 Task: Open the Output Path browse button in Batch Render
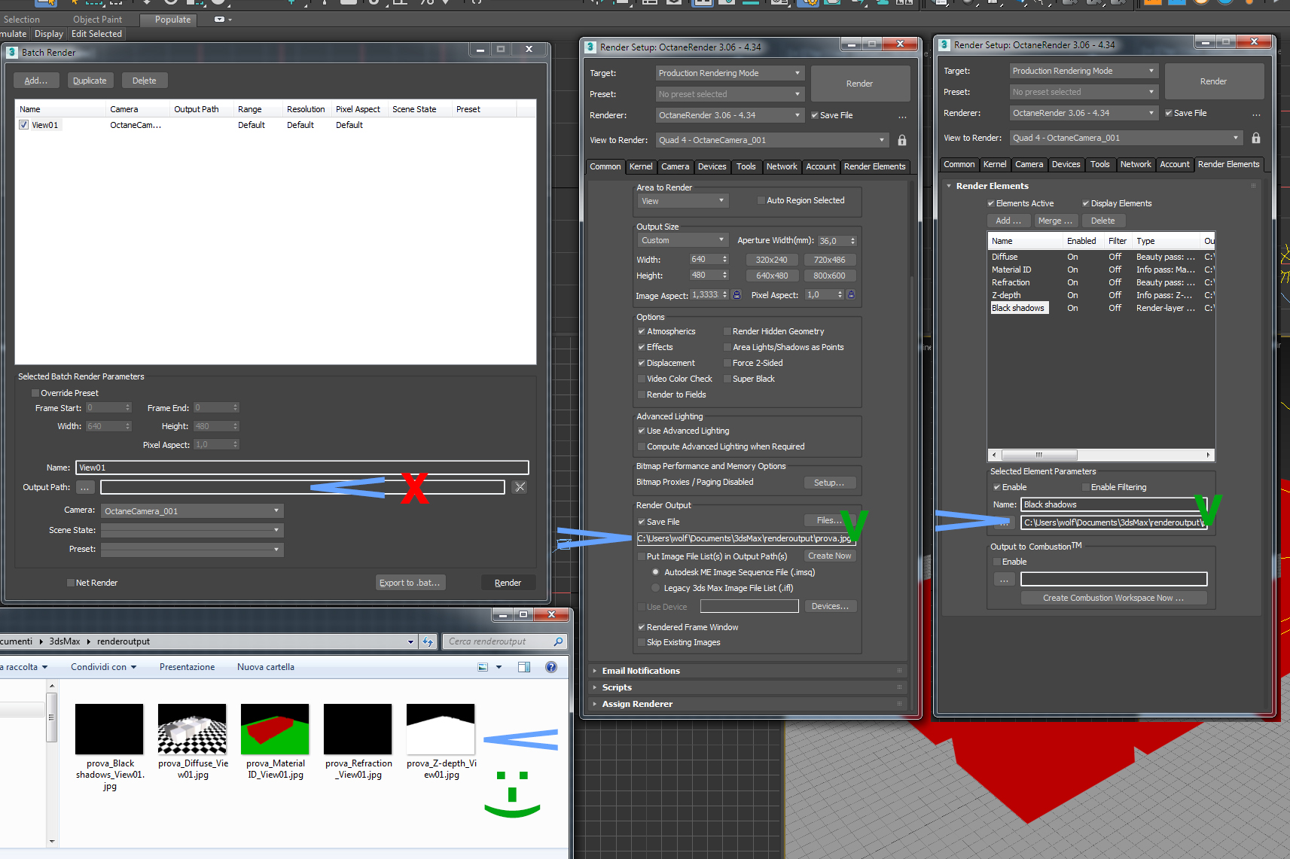pyautogui.click(x=85, y=487)
